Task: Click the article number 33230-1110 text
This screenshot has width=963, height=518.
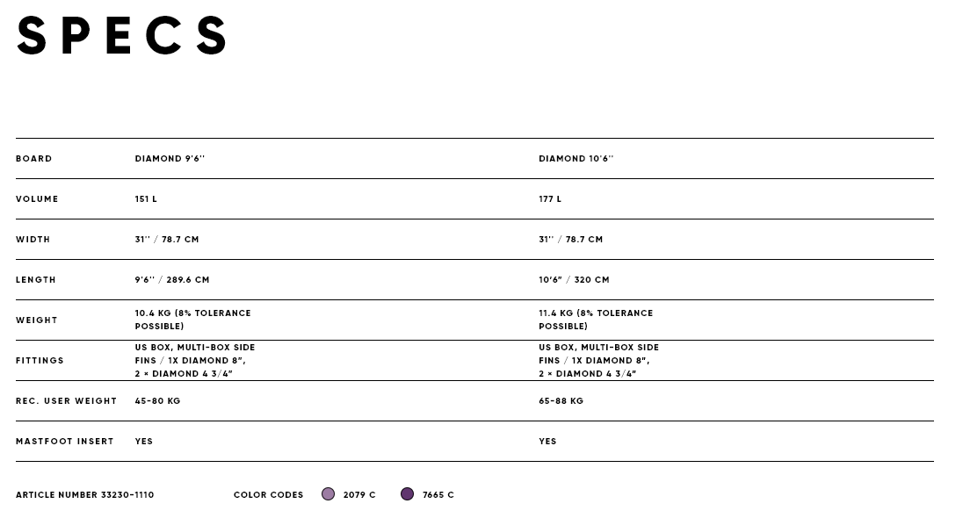Action: pos(84,494)
